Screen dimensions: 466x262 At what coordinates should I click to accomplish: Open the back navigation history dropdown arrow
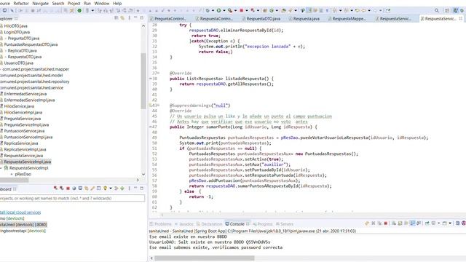click(369, 10)
